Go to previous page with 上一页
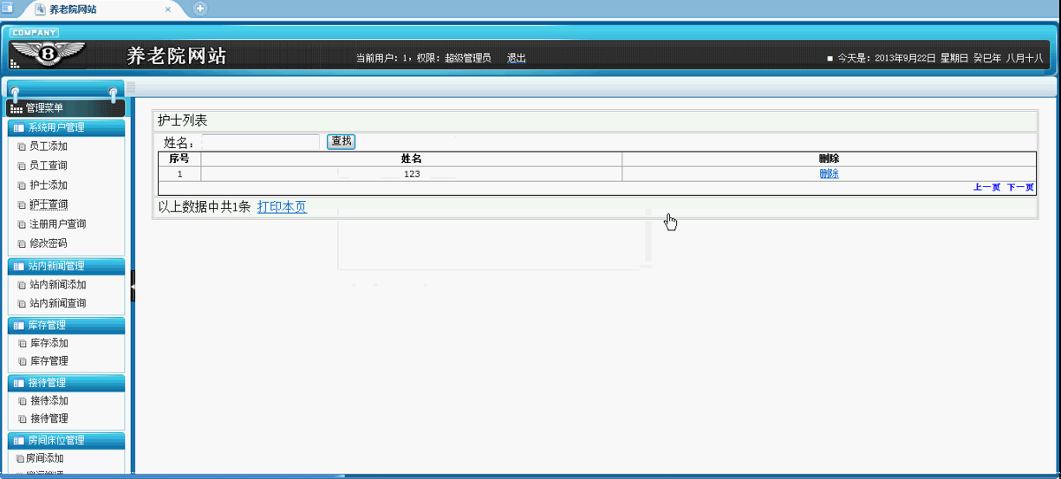Image resolution: width=1061 pixels, height=479 pixels. (986, 187)
